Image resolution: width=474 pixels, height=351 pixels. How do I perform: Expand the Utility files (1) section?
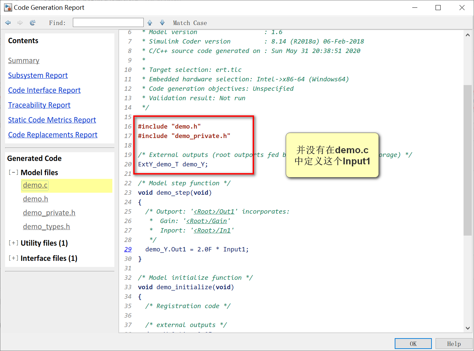tap(13, 243)
